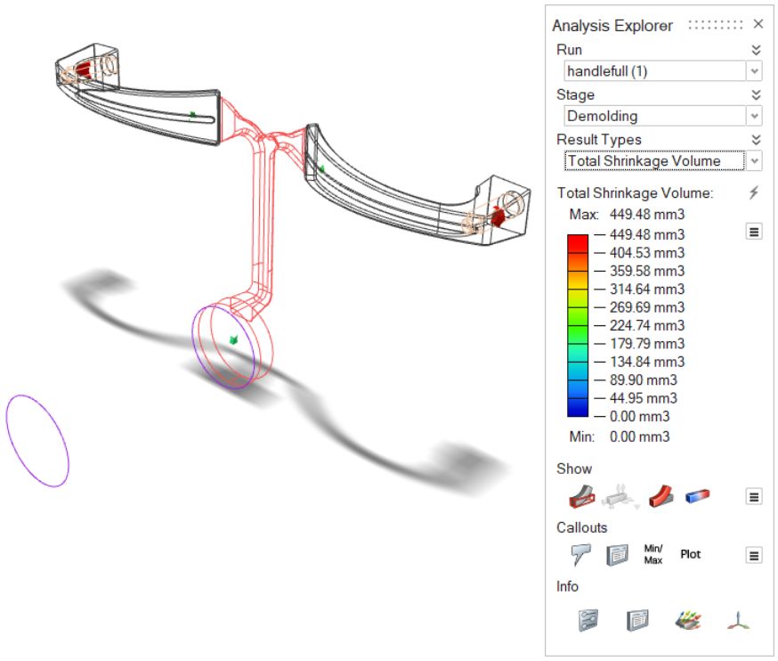This screenshot has height=661, width=778.
Task: Collapse the Run section chevron
Action: coord(756,50)
